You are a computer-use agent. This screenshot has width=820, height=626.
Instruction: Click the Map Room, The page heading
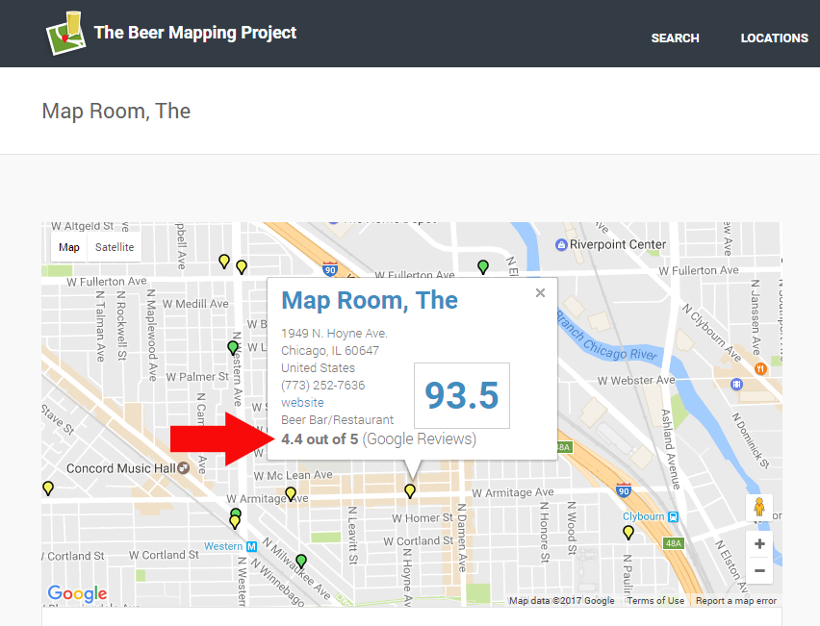coord(116,111)
